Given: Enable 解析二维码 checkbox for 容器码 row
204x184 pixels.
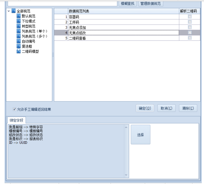Looking at the screenshot, I should click(190, 17).
